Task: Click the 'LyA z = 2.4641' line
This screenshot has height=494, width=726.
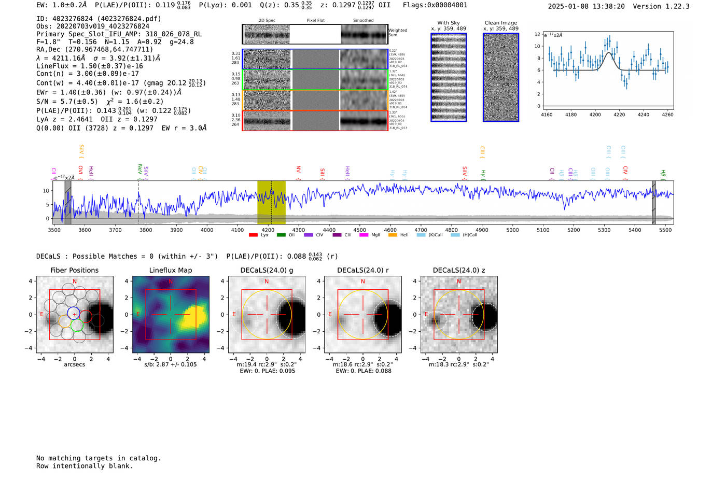Action: point(65,119)
